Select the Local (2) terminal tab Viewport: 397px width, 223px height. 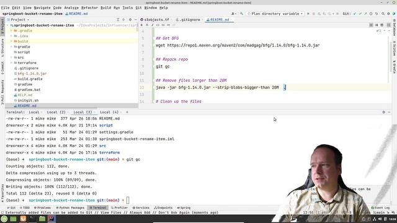point(56,112)
